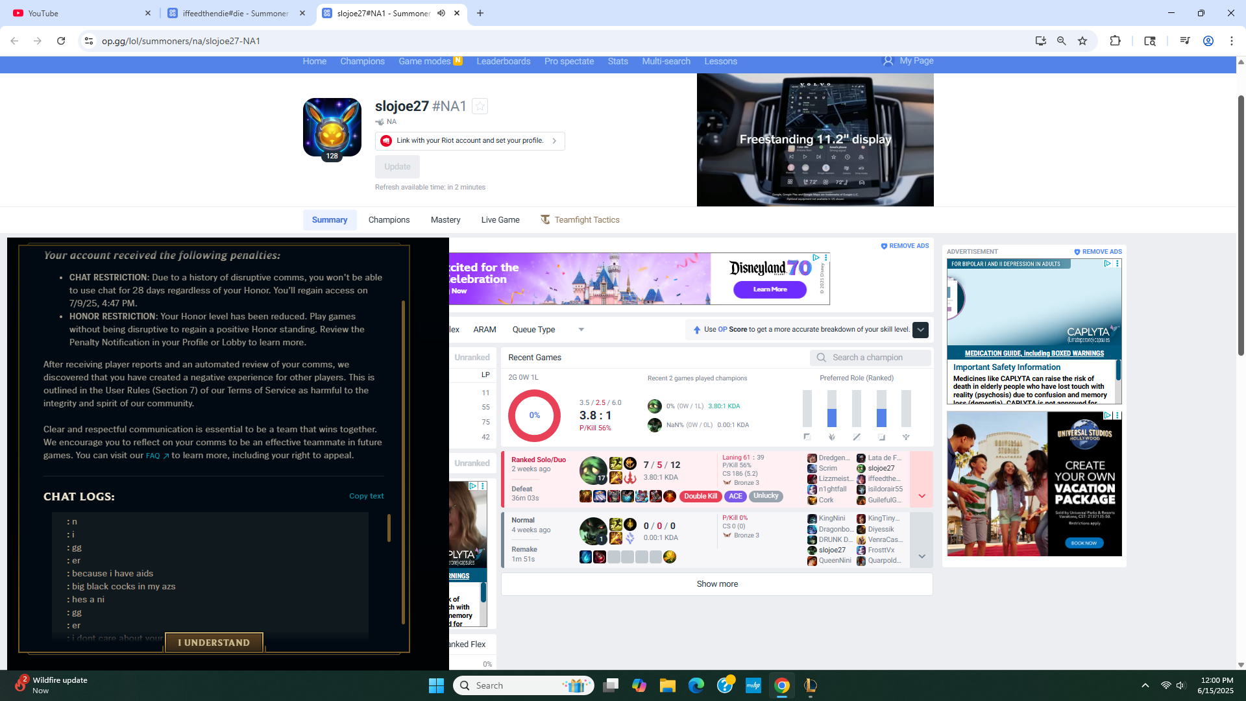Click Show more recent games
This screenshot has width=1246, height=701.
tap(717, 584)
